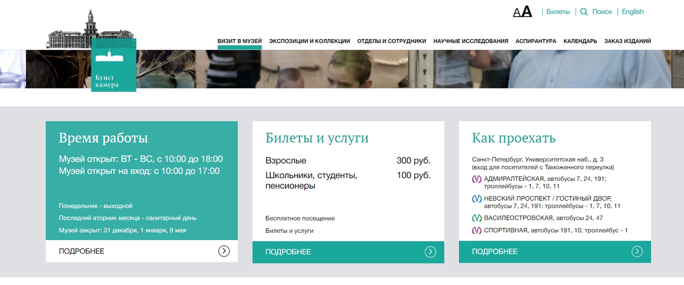Click Школьники, студенты, пенсионеры text
684x285 pixels.
(x=311, y=181)
